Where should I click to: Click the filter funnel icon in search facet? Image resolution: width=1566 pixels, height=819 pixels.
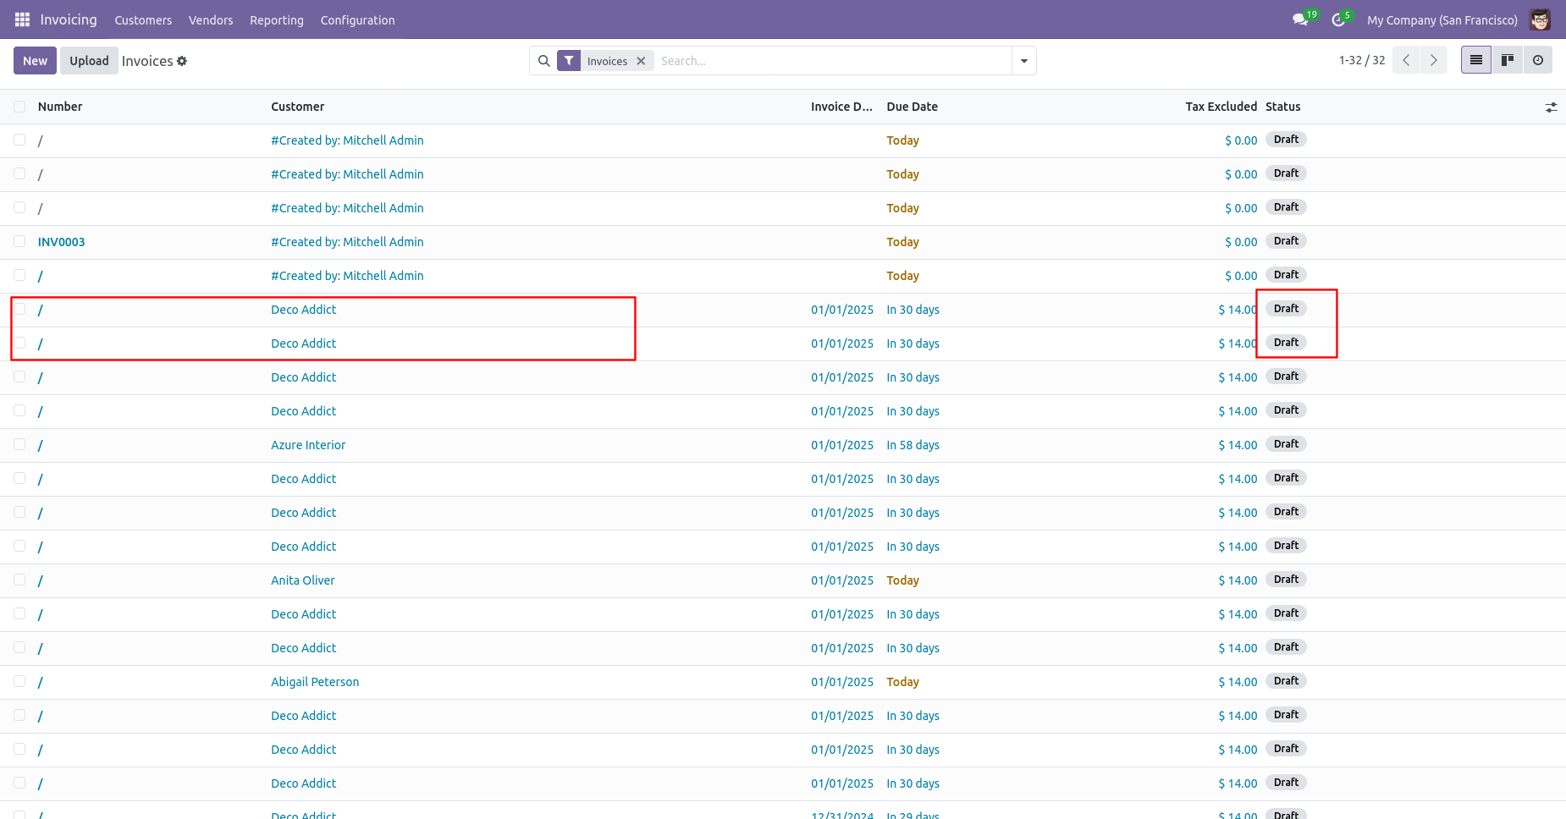[x=569, y=61]
